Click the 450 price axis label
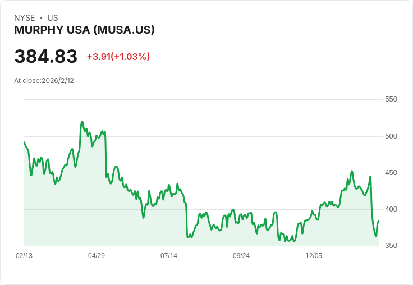413x285 pixels. (x=391, y=172)
